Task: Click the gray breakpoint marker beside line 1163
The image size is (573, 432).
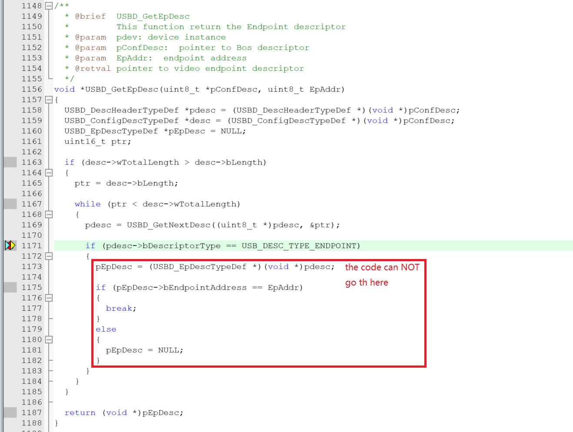Action: 10,162
